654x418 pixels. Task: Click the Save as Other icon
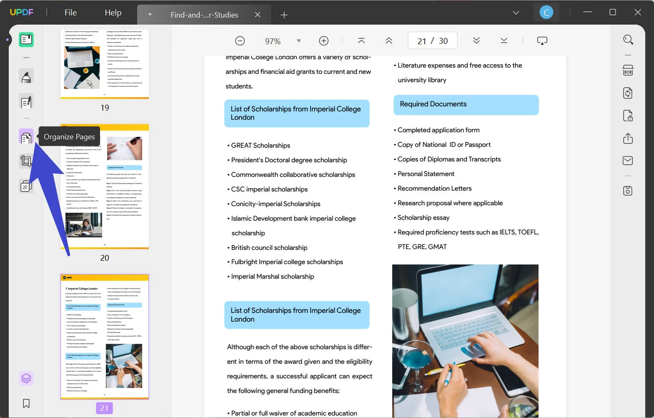click(x=628, y=191)
